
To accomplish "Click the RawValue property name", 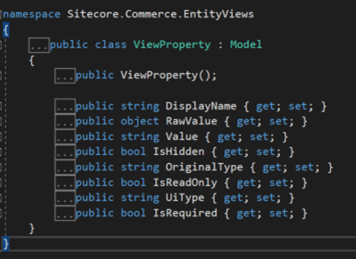I will click(192, 121).
